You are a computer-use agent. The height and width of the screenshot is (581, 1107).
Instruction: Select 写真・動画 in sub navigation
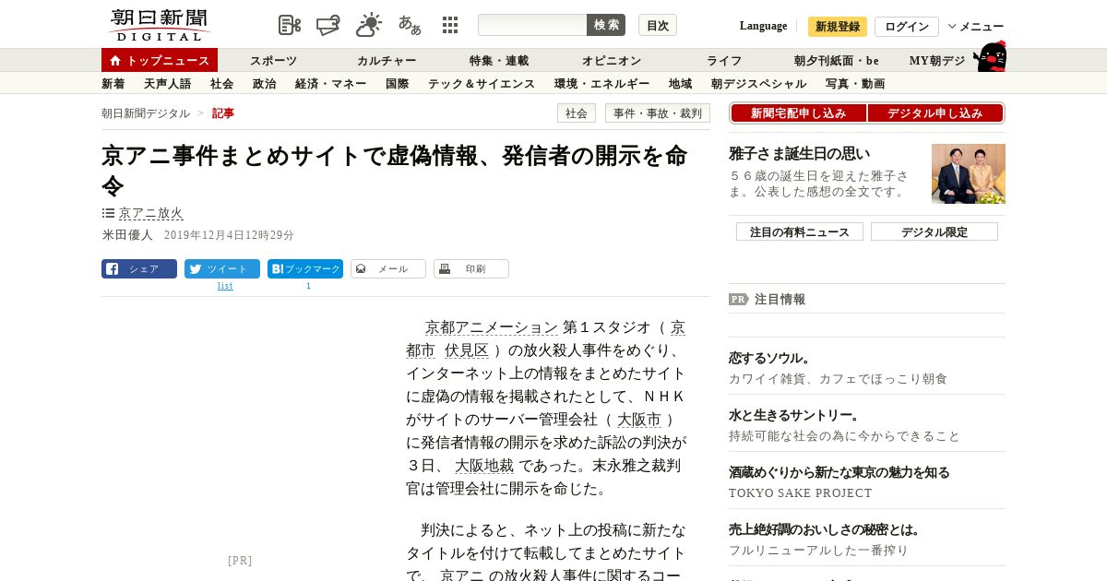click(855, 84)
